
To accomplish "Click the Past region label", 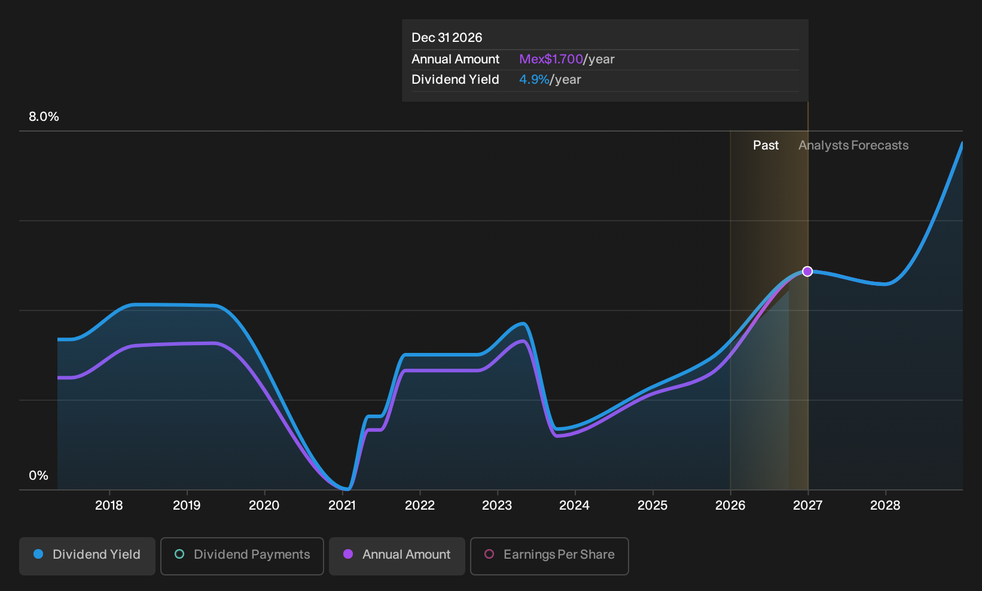I will [766, 145].
